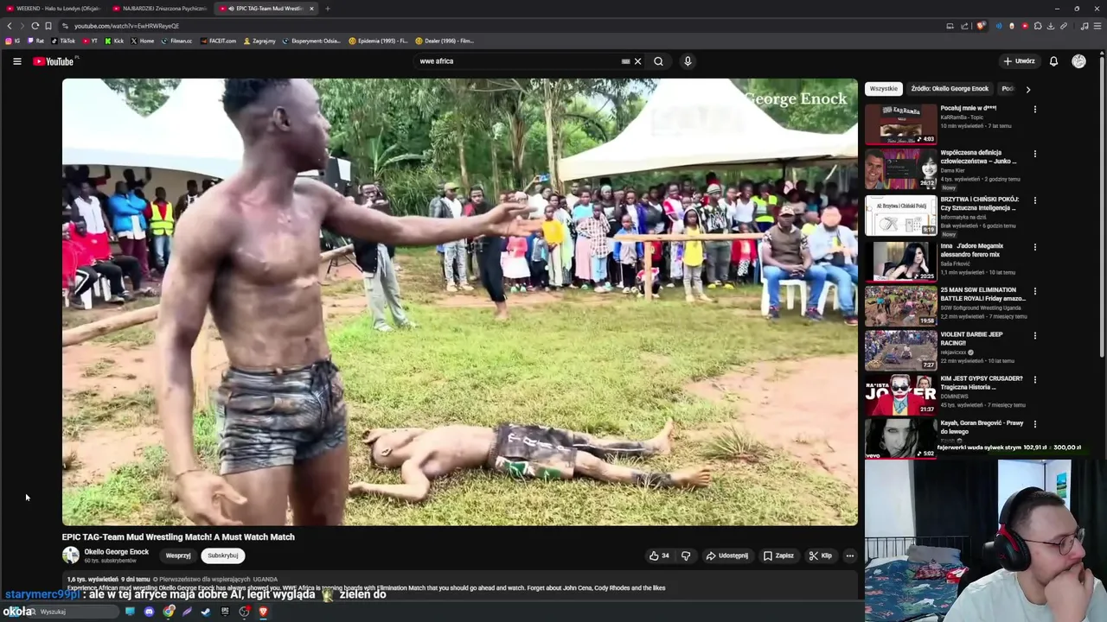The width and height of the screenshot is (1107, 622).
Task: Open options for 'Inna J'adore Megamix'
Action: click(1034, 247)
